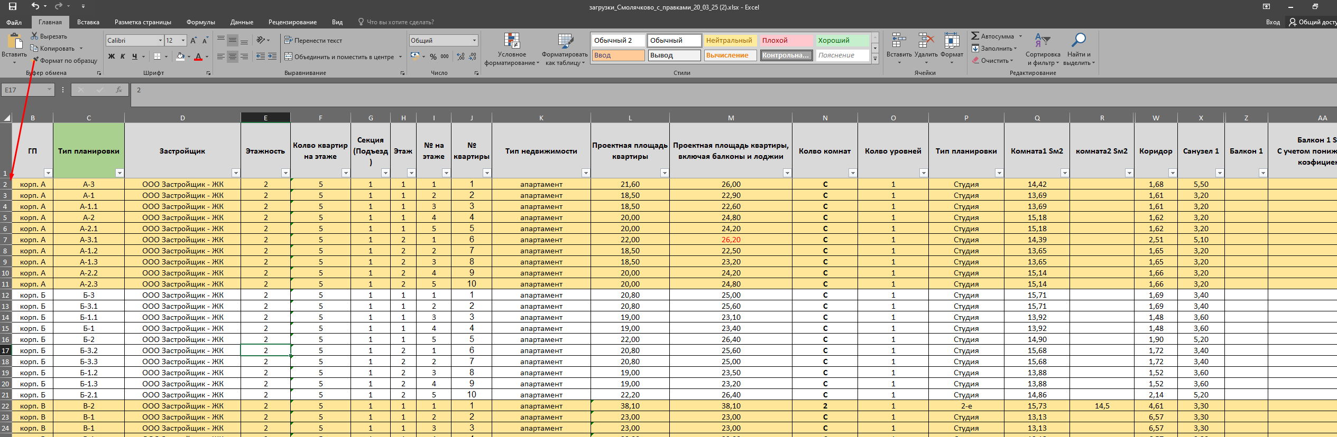Apply the red font color A
The height and width of the screenshot is (437, 1337).
[198, 56]
